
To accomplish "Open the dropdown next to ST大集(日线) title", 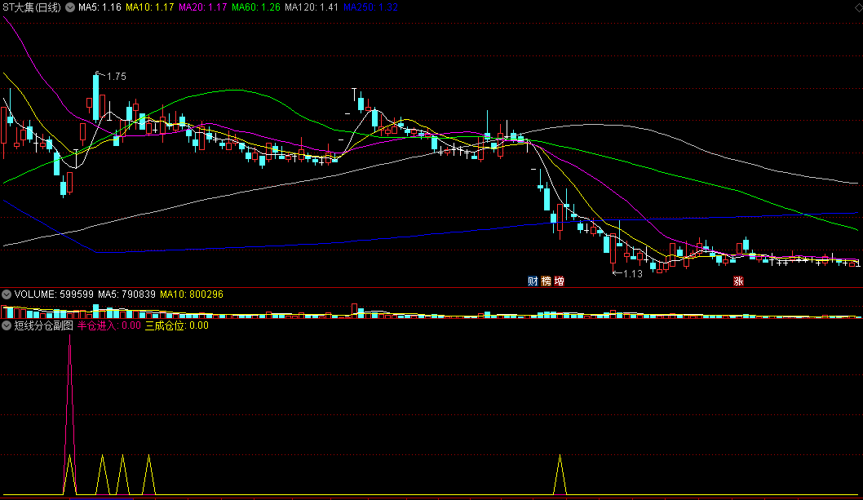I will point(70,7).
